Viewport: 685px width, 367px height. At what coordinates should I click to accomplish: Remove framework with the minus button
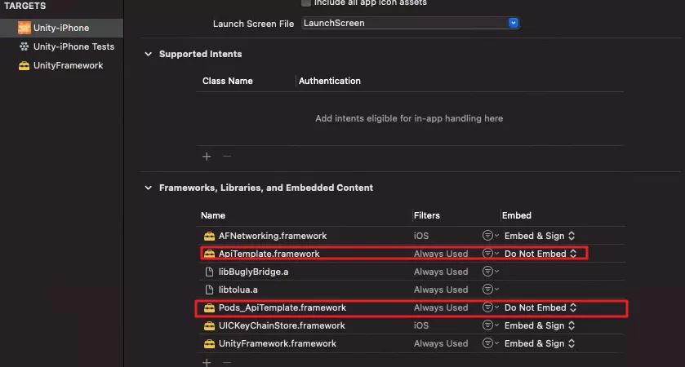point(227,363)
